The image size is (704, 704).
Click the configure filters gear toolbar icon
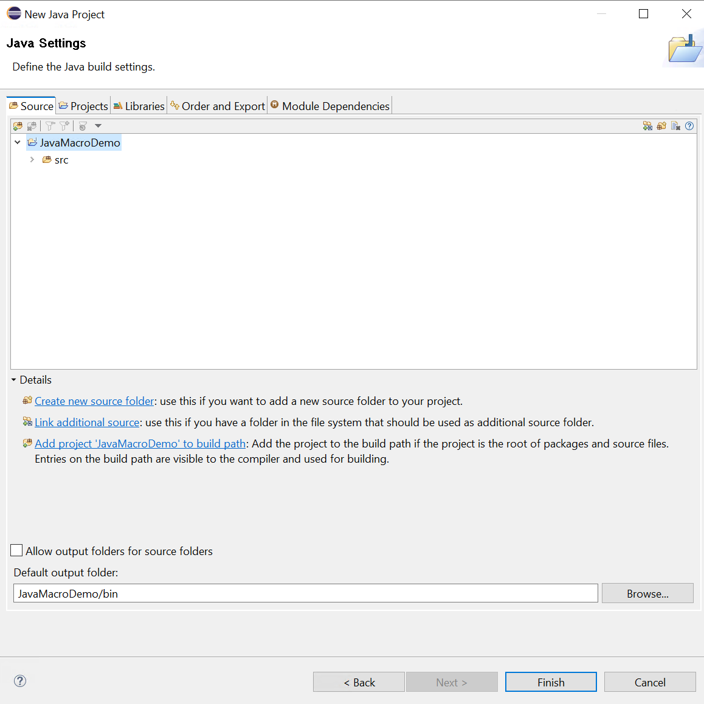click(x=83, y=126)
